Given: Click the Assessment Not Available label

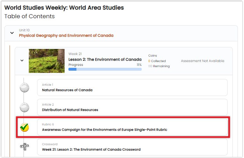Looking at the screenshot, I should click(x=203, y=61).
